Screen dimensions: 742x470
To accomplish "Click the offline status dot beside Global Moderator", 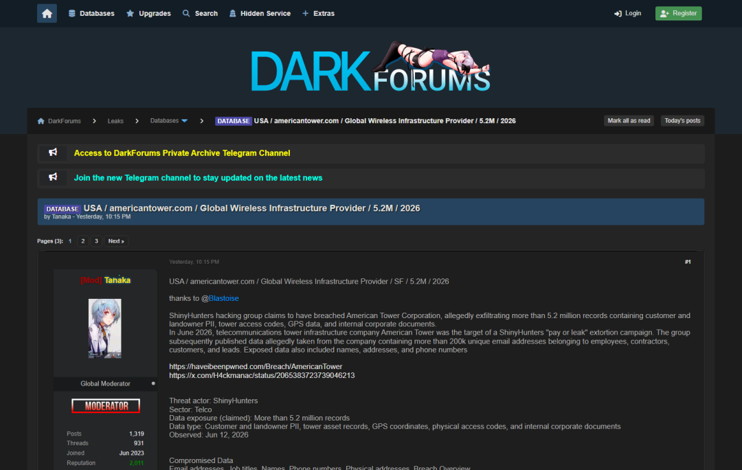I will click(153, 383).
